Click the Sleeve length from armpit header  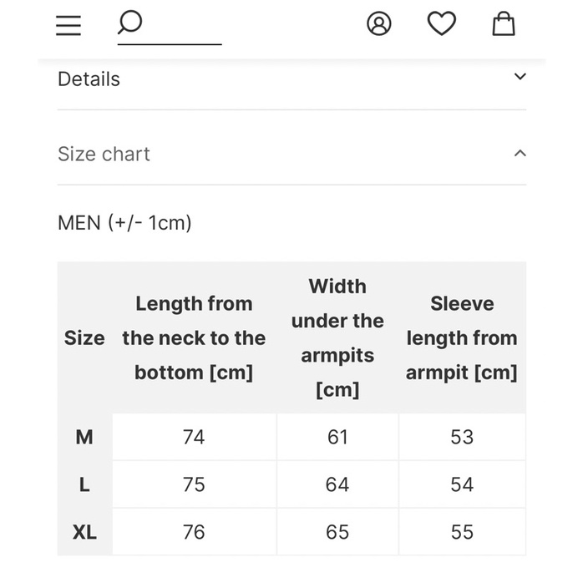(462, 338)
